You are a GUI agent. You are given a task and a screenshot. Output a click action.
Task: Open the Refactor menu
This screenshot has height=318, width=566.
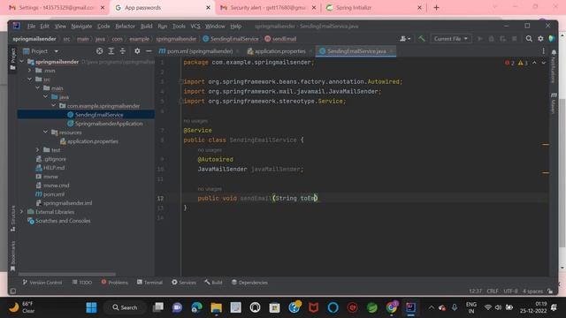point(125,26)
